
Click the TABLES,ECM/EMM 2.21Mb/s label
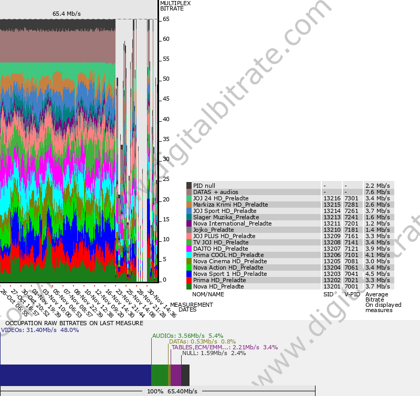pos(225,347)
